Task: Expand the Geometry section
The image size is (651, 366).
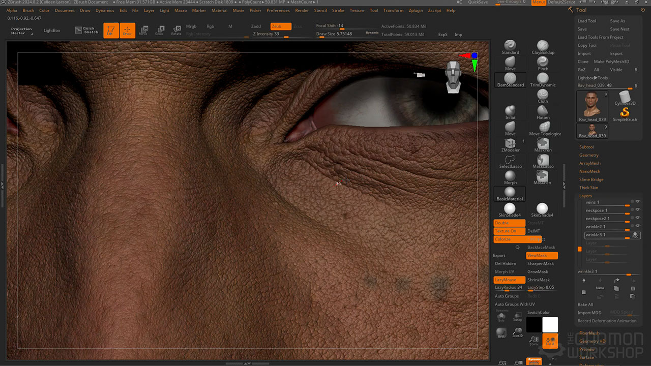Action: (x=589, y=155)
